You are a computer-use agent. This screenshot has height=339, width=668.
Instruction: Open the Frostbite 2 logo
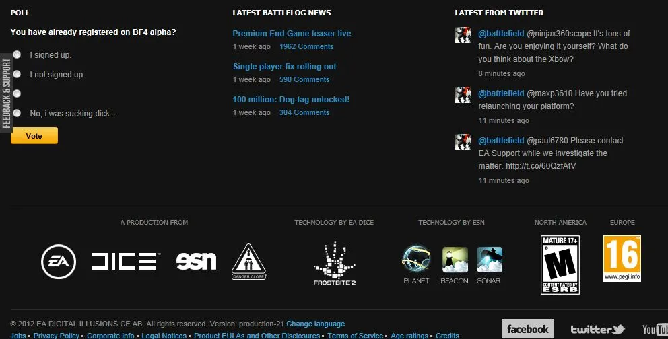pos(335,263)
